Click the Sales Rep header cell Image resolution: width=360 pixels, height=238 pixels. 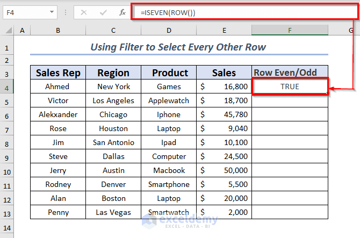click(x=57, y=73)
